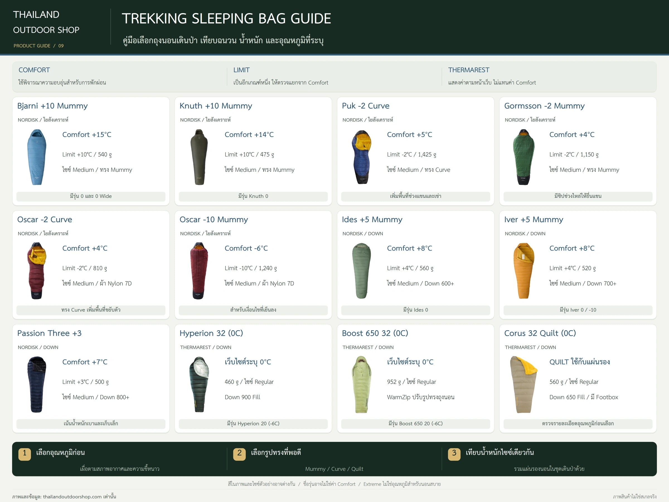Click the green Gormsson -2 Mummy bag image
The width and height of the screenshot is (669, 502).
[x=524, y=157]
